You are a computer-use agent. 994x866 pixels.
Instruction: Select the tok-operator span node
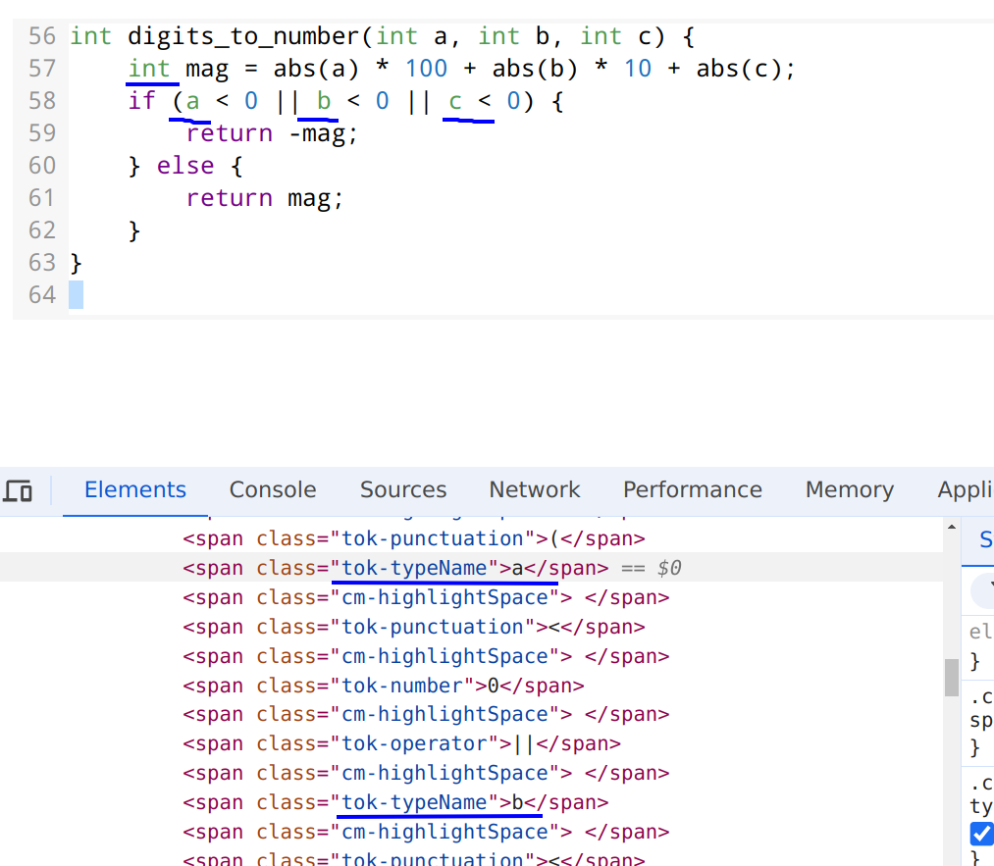(x=401, y=743)
